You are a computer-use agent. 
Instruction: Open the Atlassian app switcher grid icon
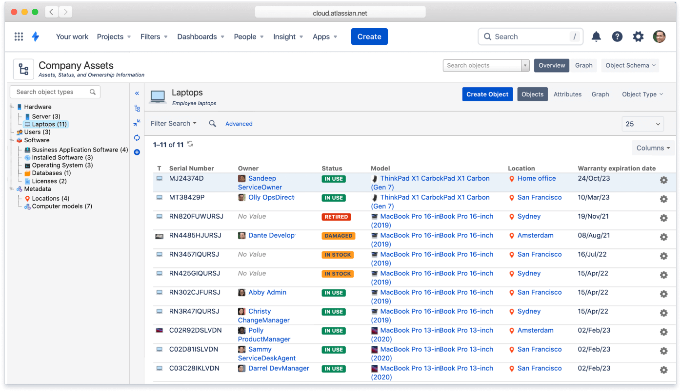19,37
